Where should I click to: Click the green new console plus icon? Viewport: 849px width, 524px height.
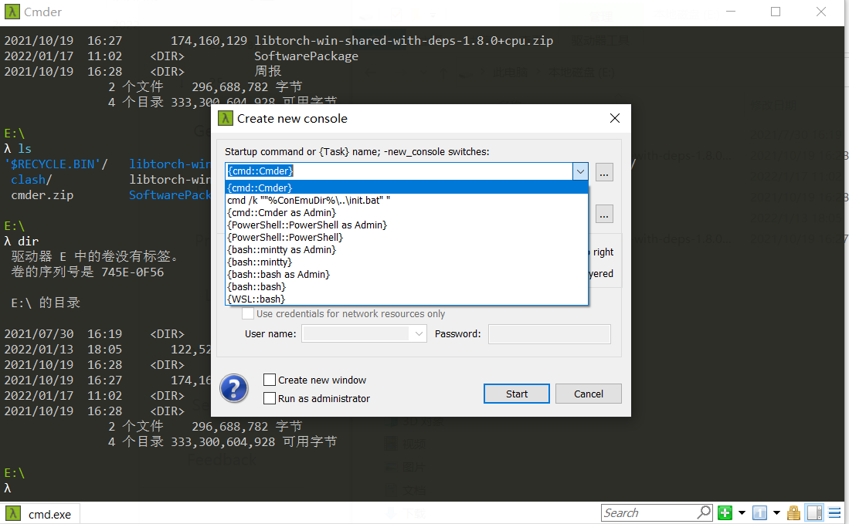point(725,512)
